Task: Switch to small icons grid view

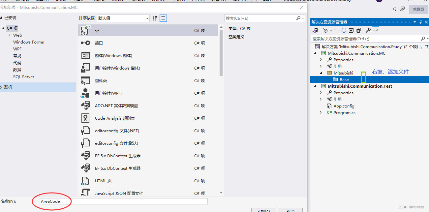Action: (155, 18)
